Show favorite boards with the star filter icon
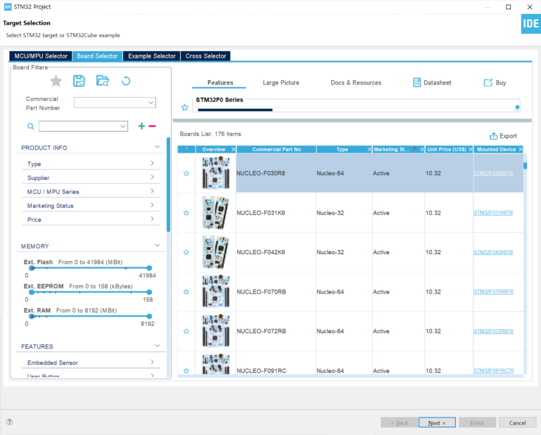 coord(56,81)
